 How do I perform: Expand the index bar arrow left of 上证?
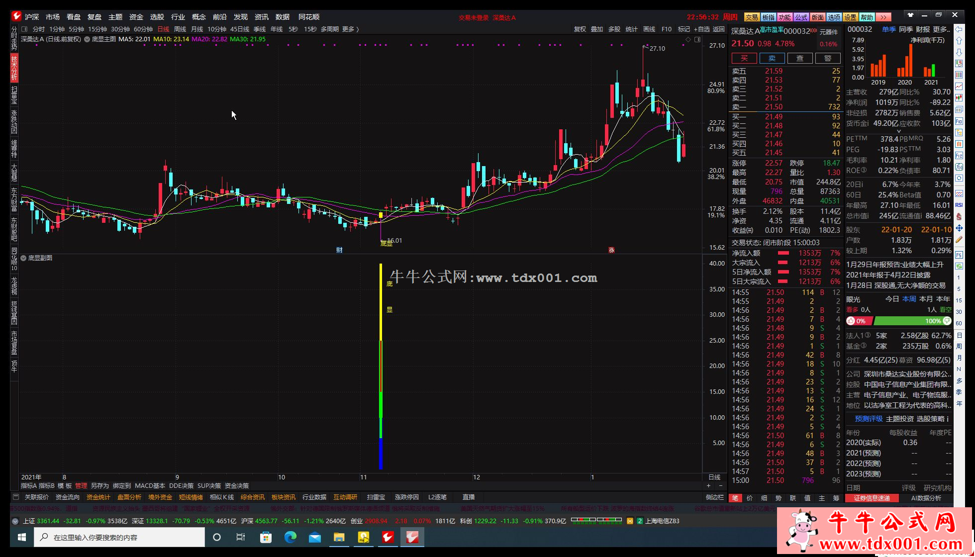click(15, 521)
